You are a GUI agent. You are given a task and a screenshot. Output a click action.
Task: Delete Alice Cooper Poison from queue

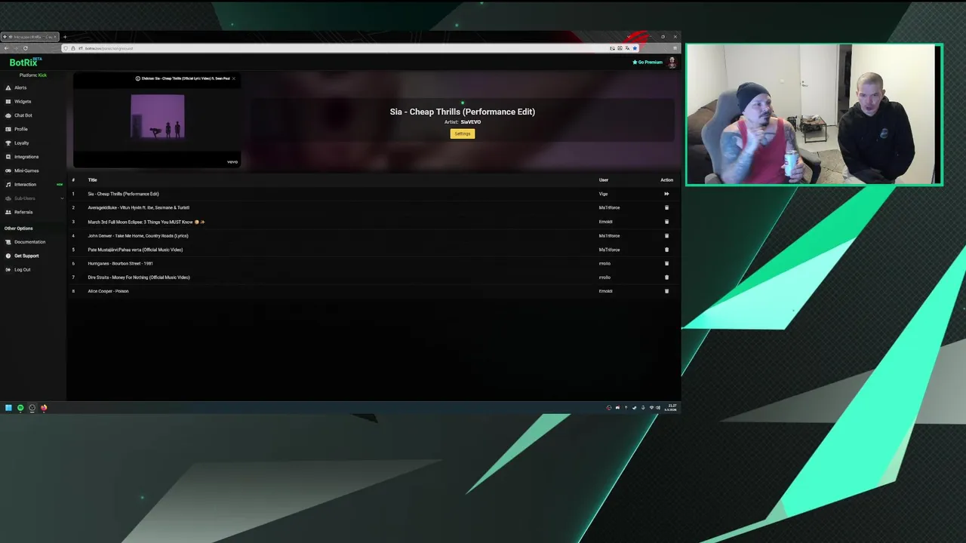point(666,291)
